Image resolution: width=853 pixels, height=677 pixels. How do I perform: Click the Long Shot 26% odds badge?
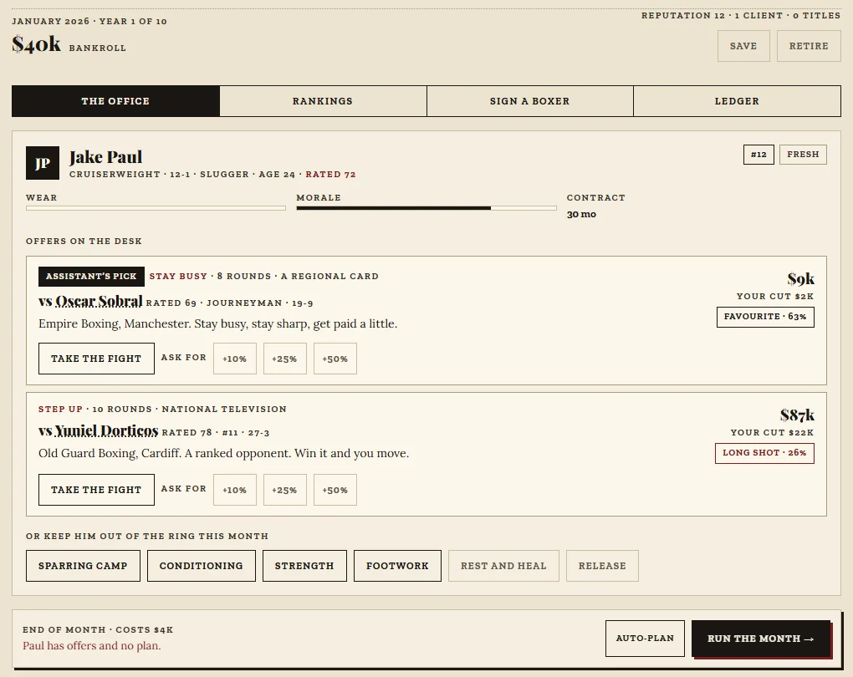click(x=764, y=453)
